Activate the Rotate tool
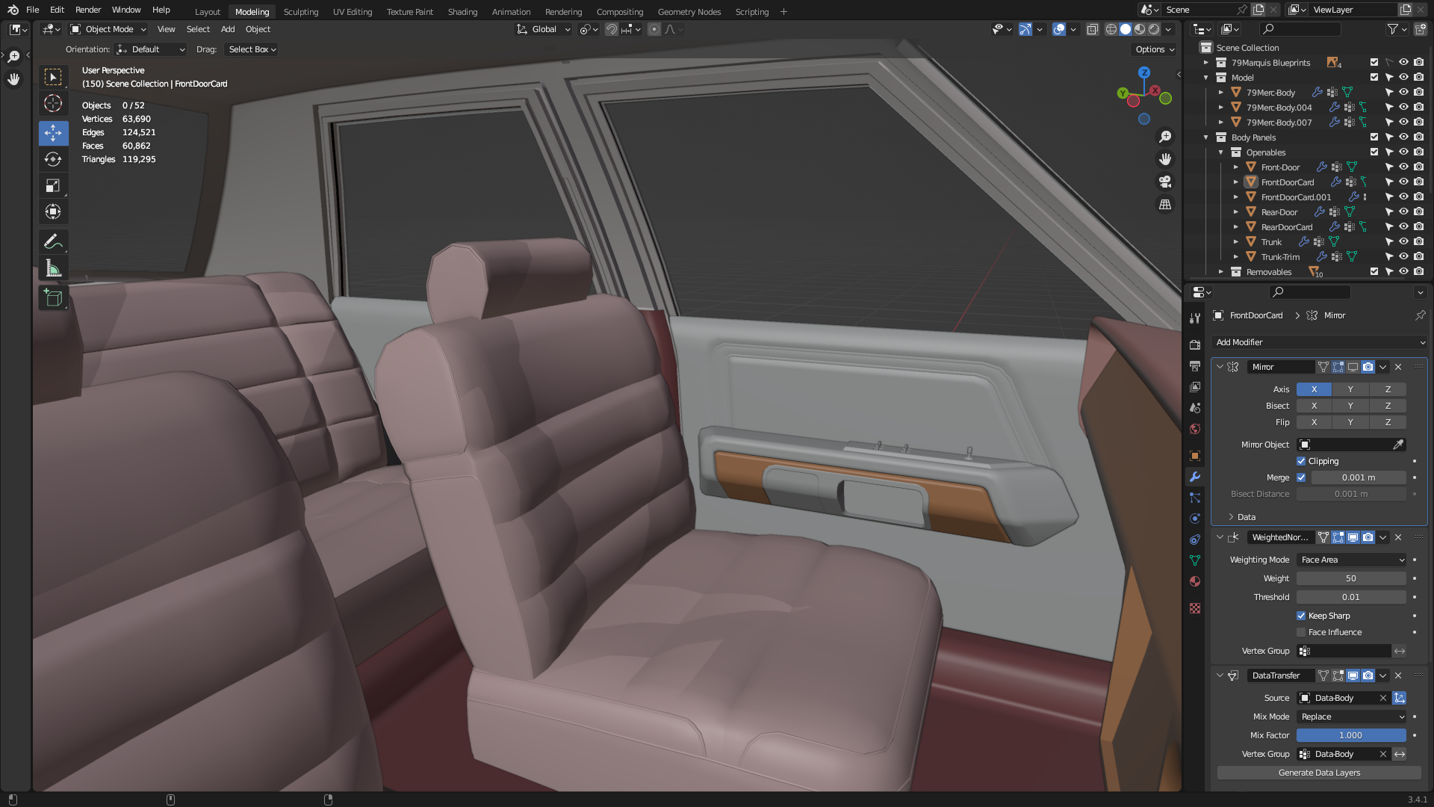Screen dimensions: 1434x807 pos(53,159)
